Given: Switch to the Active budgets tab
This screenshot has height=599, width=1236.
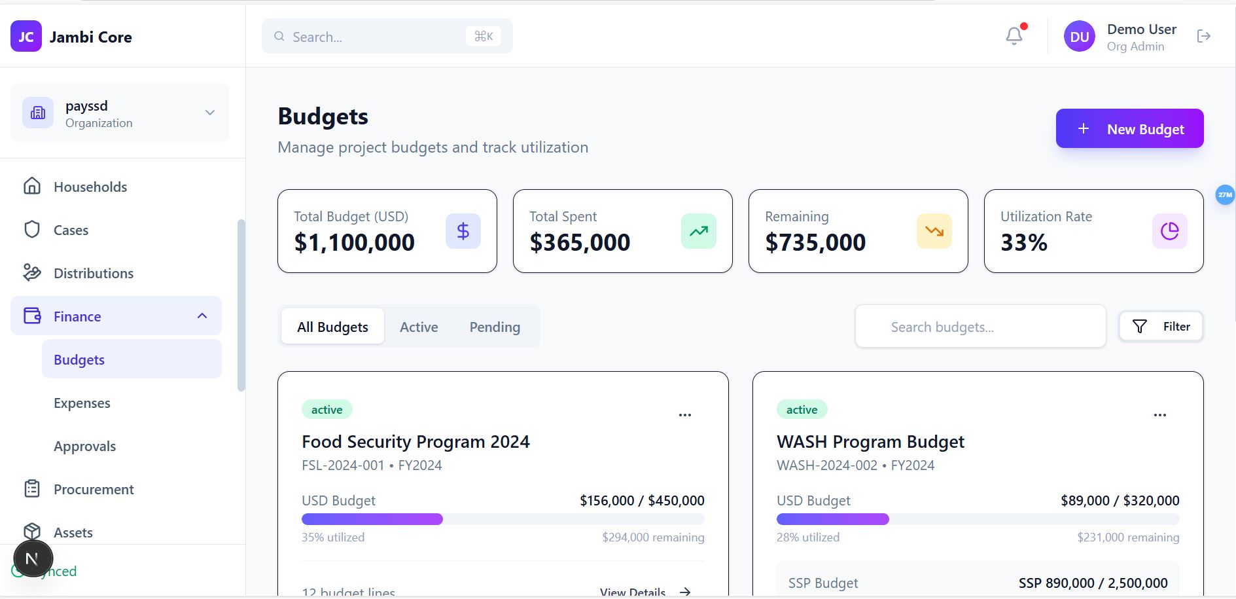Looking at the screenshot, I should pyautogui.click(x=419, y=327).
